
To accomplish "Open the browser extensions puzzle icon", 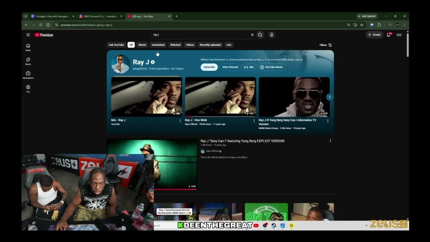I will click(x=379, y=25).
